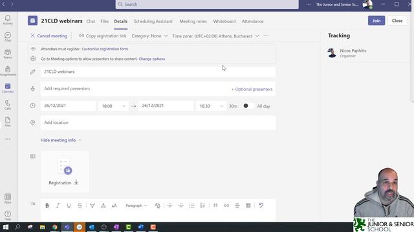Open Chat from the left sidebar
This screenshot has width=414, height=232.
pyautogui.click(x=8, y=37)
